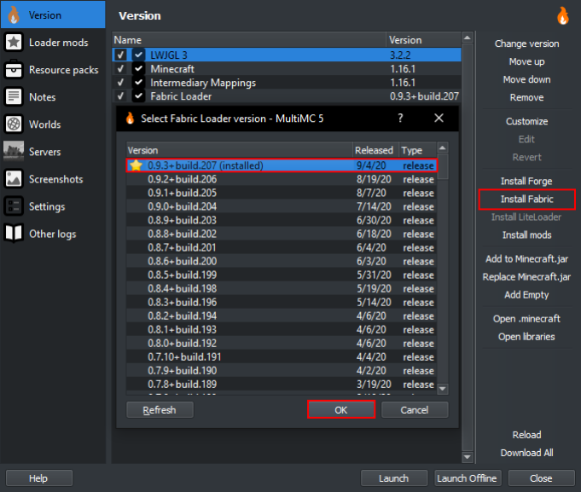581x492 pixels.
Task: Click the main component list scrollbar down arrow
Action: coord(468,457)
